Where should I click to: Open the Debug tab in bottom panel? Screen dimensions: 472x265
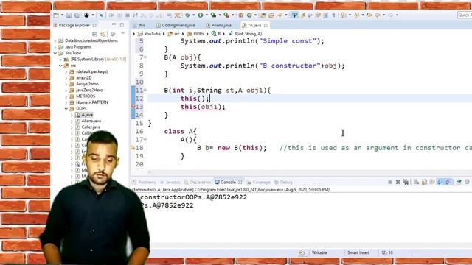click(283, 182)
